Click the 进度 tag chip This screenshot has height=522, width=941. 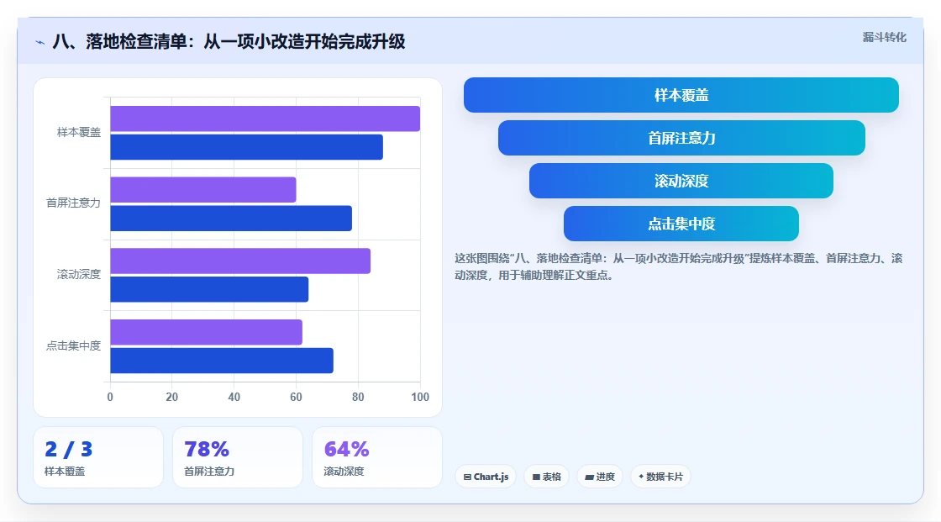[x=600, y=477]
